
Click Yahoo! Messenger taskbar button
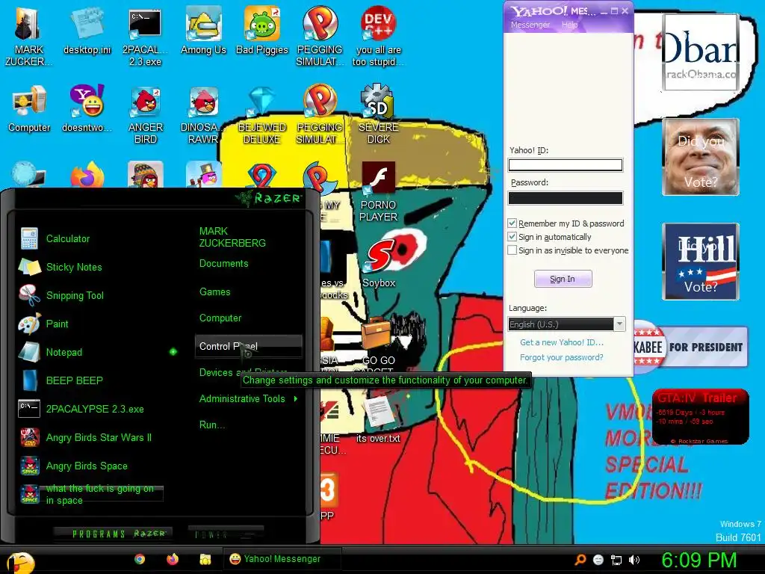282,559
